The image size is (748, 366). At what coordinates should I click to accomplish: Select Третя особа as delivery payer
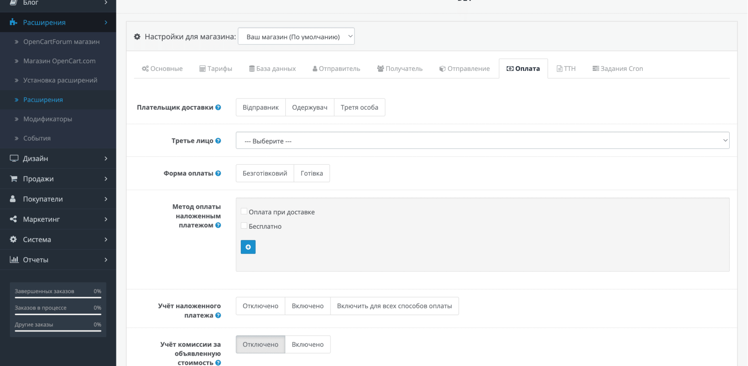pyautogui.click(x=360, y=107)
